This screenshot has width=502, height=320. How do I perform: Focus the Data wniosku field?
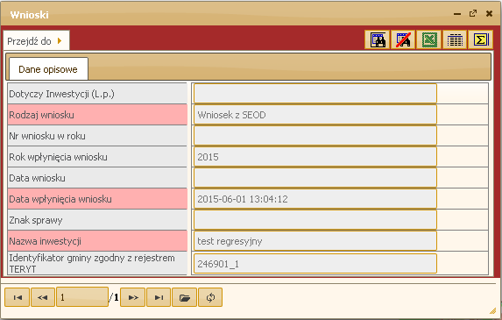click(x=315, y=178)
